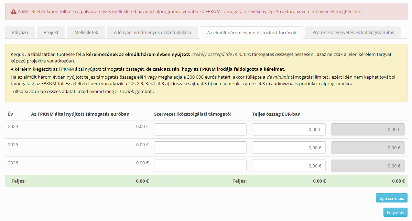Click the Folytatás button

(x=395, y=212)
